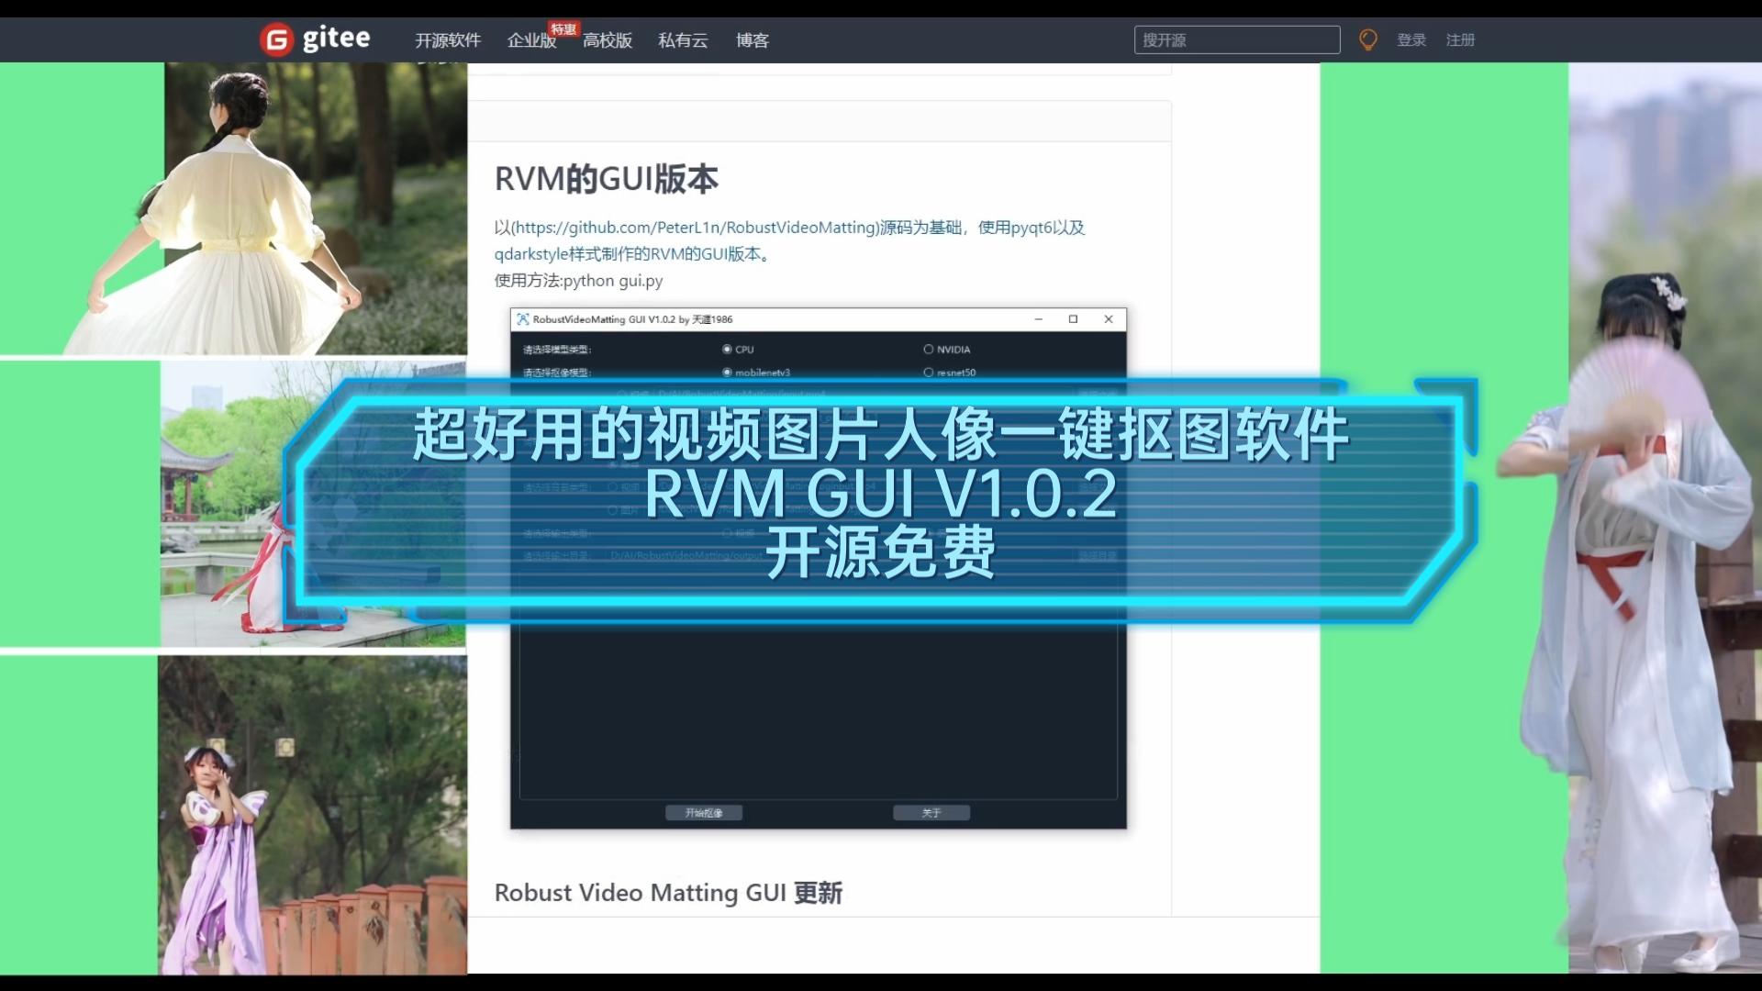Click the 使用方法:python gui.py text

(x=578, y=281)
